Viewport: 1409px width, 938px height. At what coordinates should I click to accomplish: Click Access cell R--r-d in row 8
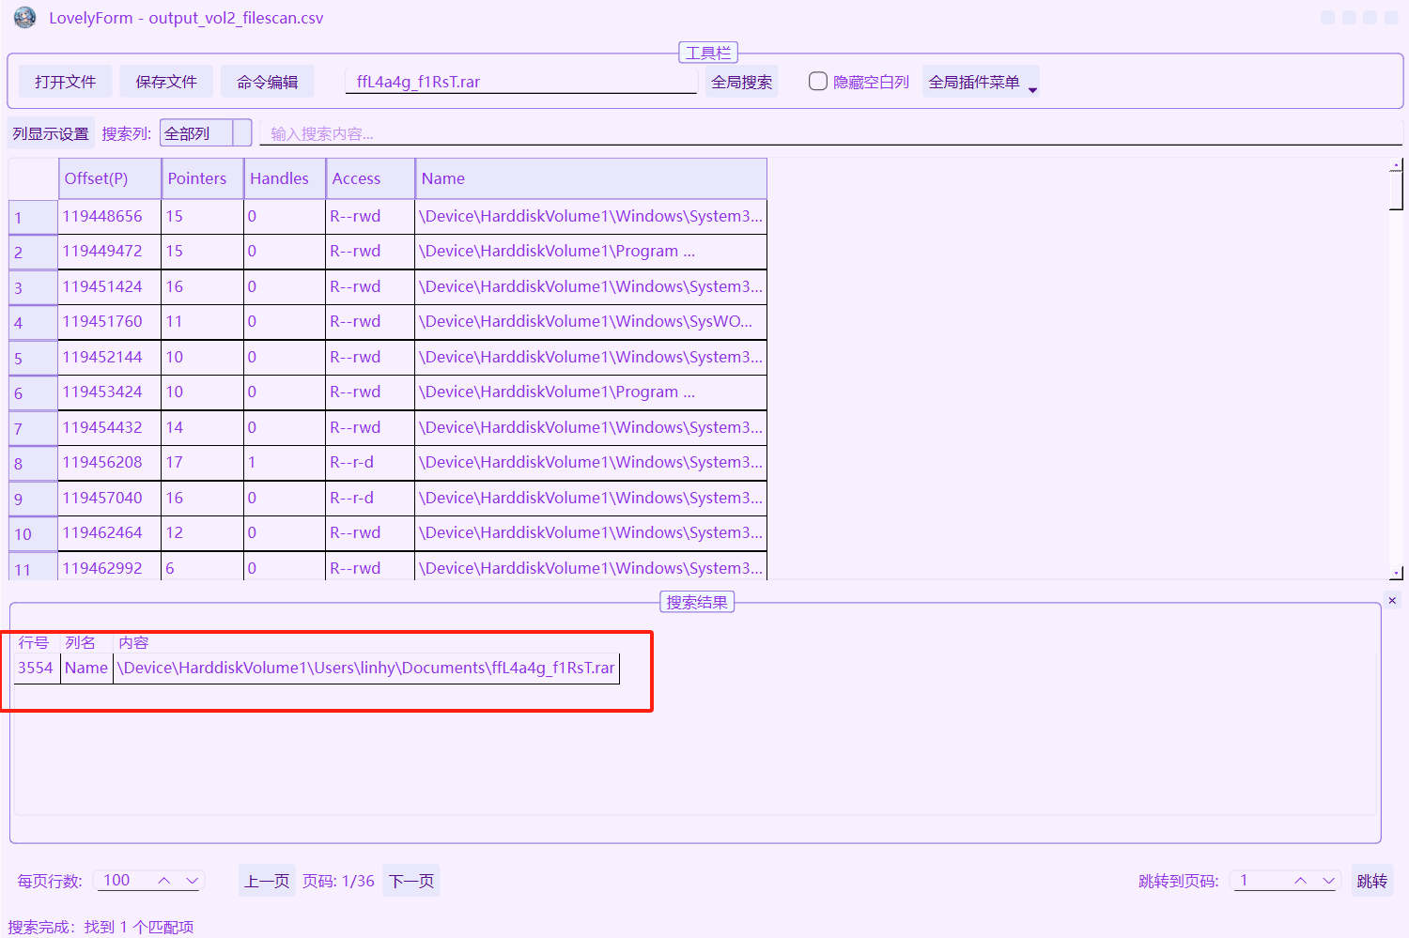(370, 463)
